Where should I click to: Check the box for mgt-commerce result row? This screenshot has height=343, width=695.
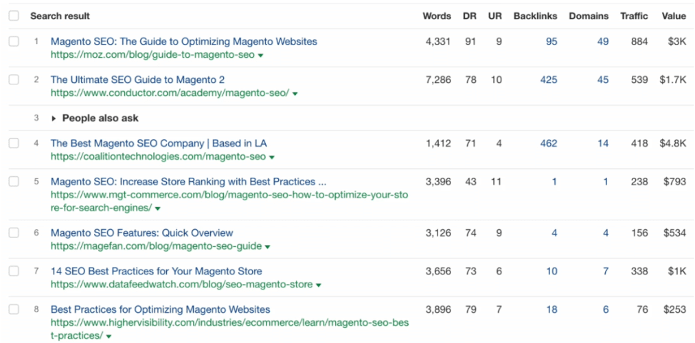(14, 182)
